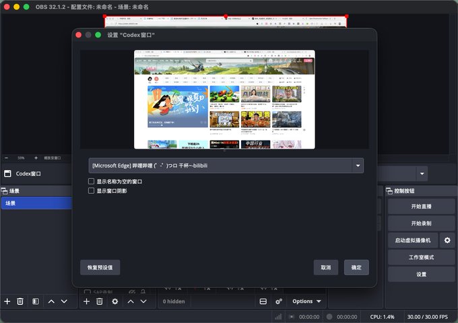Click the dialog's window preview thumbnail
The width and height of the screenshot is (458, 323).
point(224,100)
